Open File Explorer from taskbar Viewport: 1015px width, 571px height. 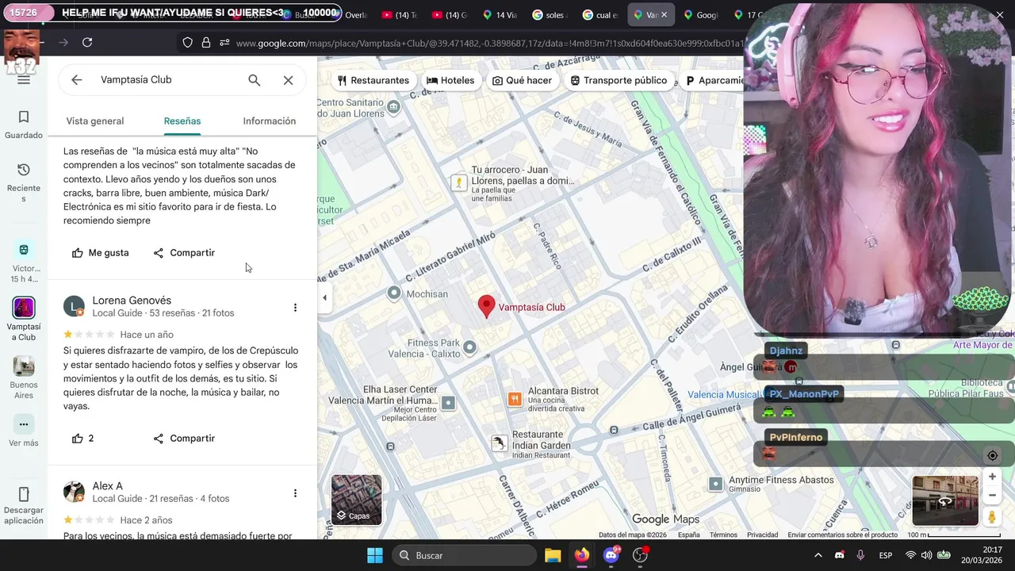pyautogui.click(x=553, y=555)
